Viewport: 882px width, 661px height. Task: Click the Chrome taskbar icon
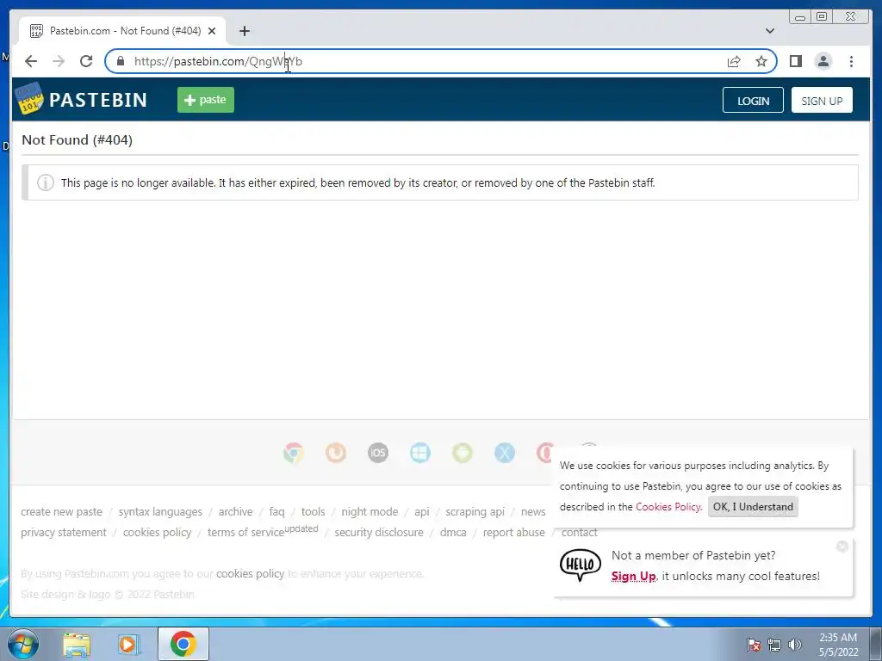pyautogui.click(x=183, y=644)
